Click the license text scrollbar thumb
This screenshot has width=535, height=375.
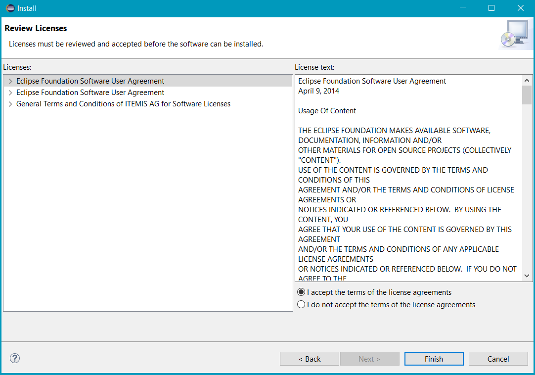point(527,95)
